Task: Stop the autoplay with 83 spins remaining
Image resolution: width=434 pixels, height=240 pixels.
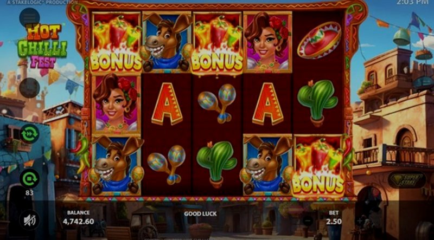Action: pos(29,179)
